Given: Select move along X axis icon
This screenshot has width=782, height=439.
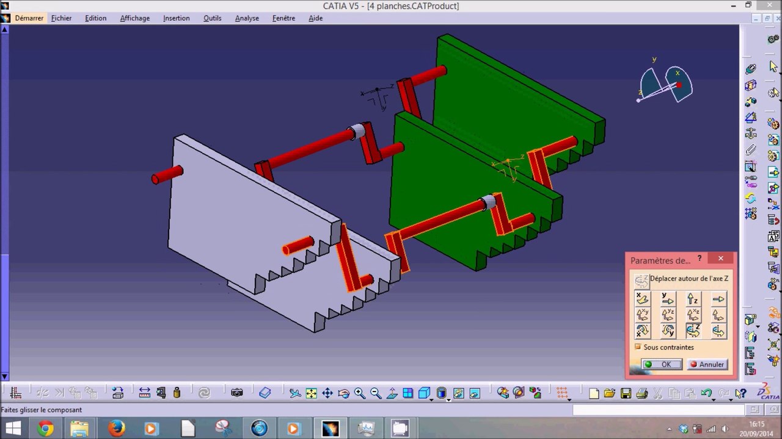Looking at the screenshot, I should (642, 299).
